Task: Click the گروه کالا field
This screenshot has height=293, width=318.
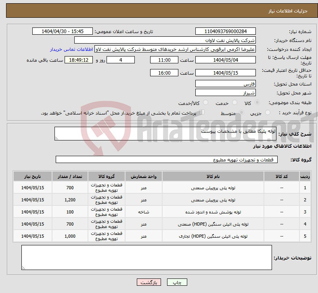Action: pos(167,159)
